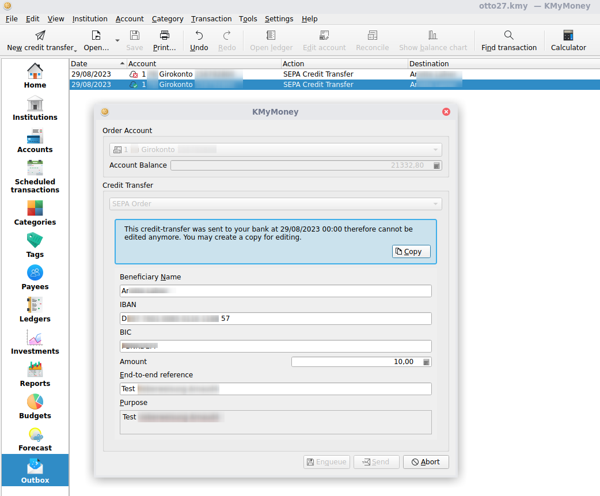Click the Find transaction toolbar icon
The width and height of the screenshot is (600, 496).
508,40
